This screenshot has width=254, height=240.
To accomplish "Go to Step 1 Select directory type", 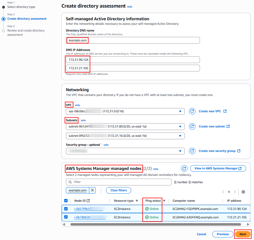I will (21, 7).
